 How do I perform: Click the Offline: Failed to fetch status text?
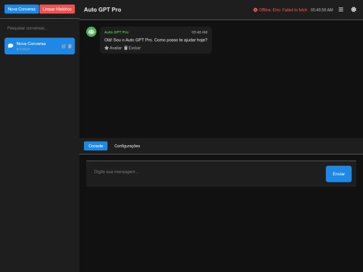[x=283, y=9]
